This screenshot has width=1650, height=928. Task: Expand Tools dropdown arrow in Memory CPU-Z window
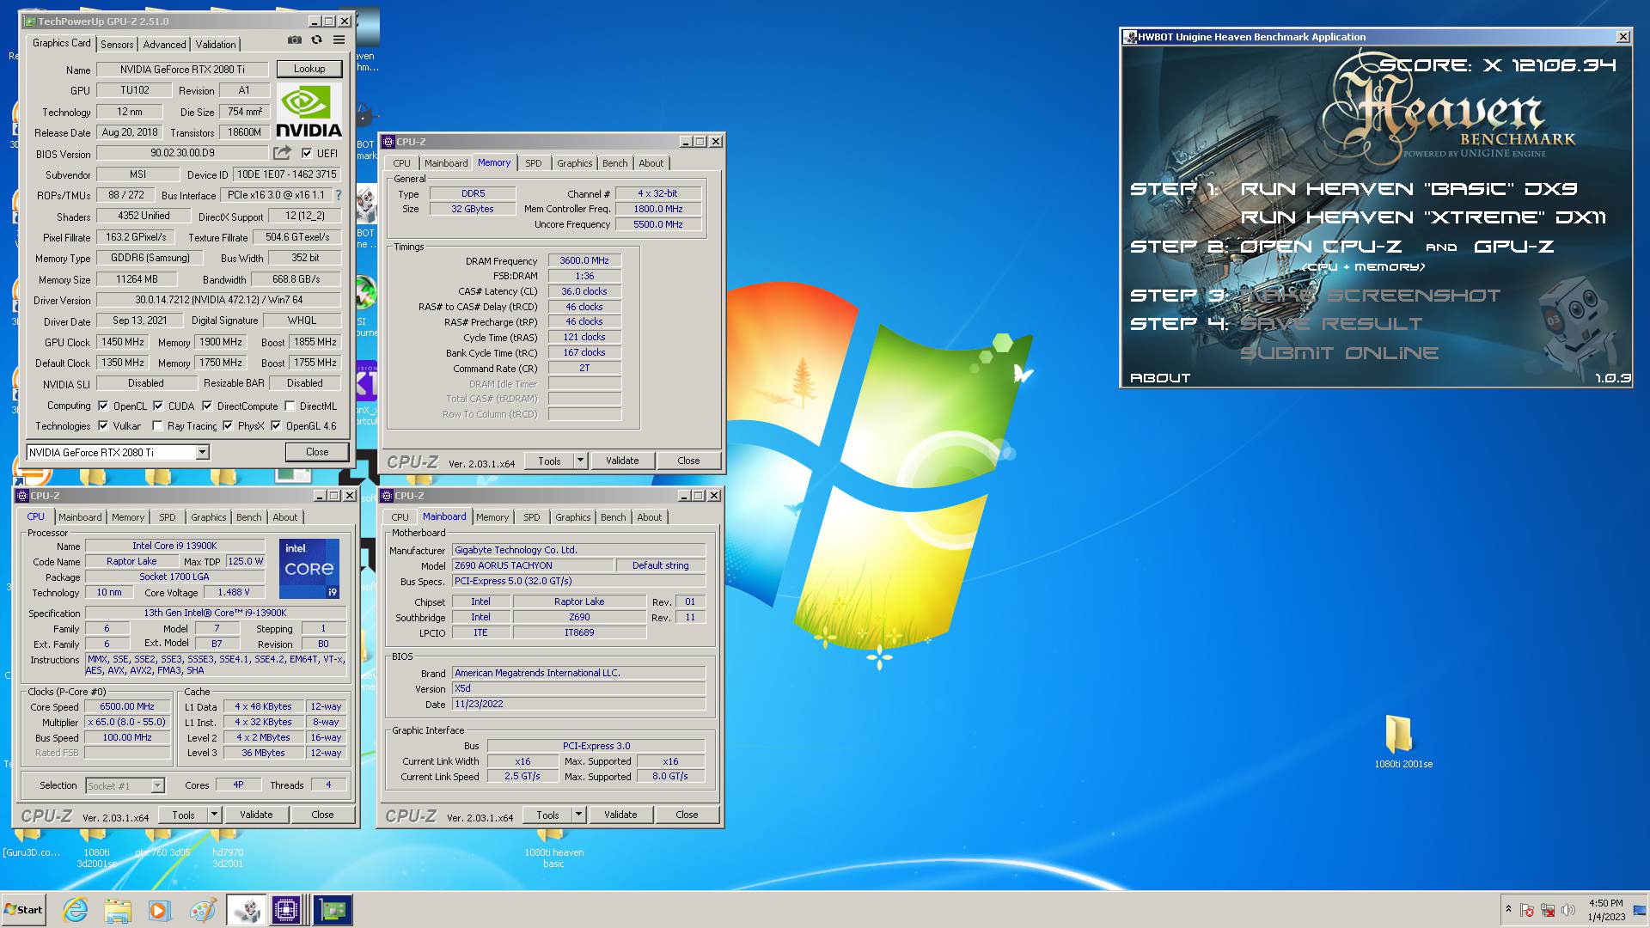pyautogui.click(x=580, y=461)
